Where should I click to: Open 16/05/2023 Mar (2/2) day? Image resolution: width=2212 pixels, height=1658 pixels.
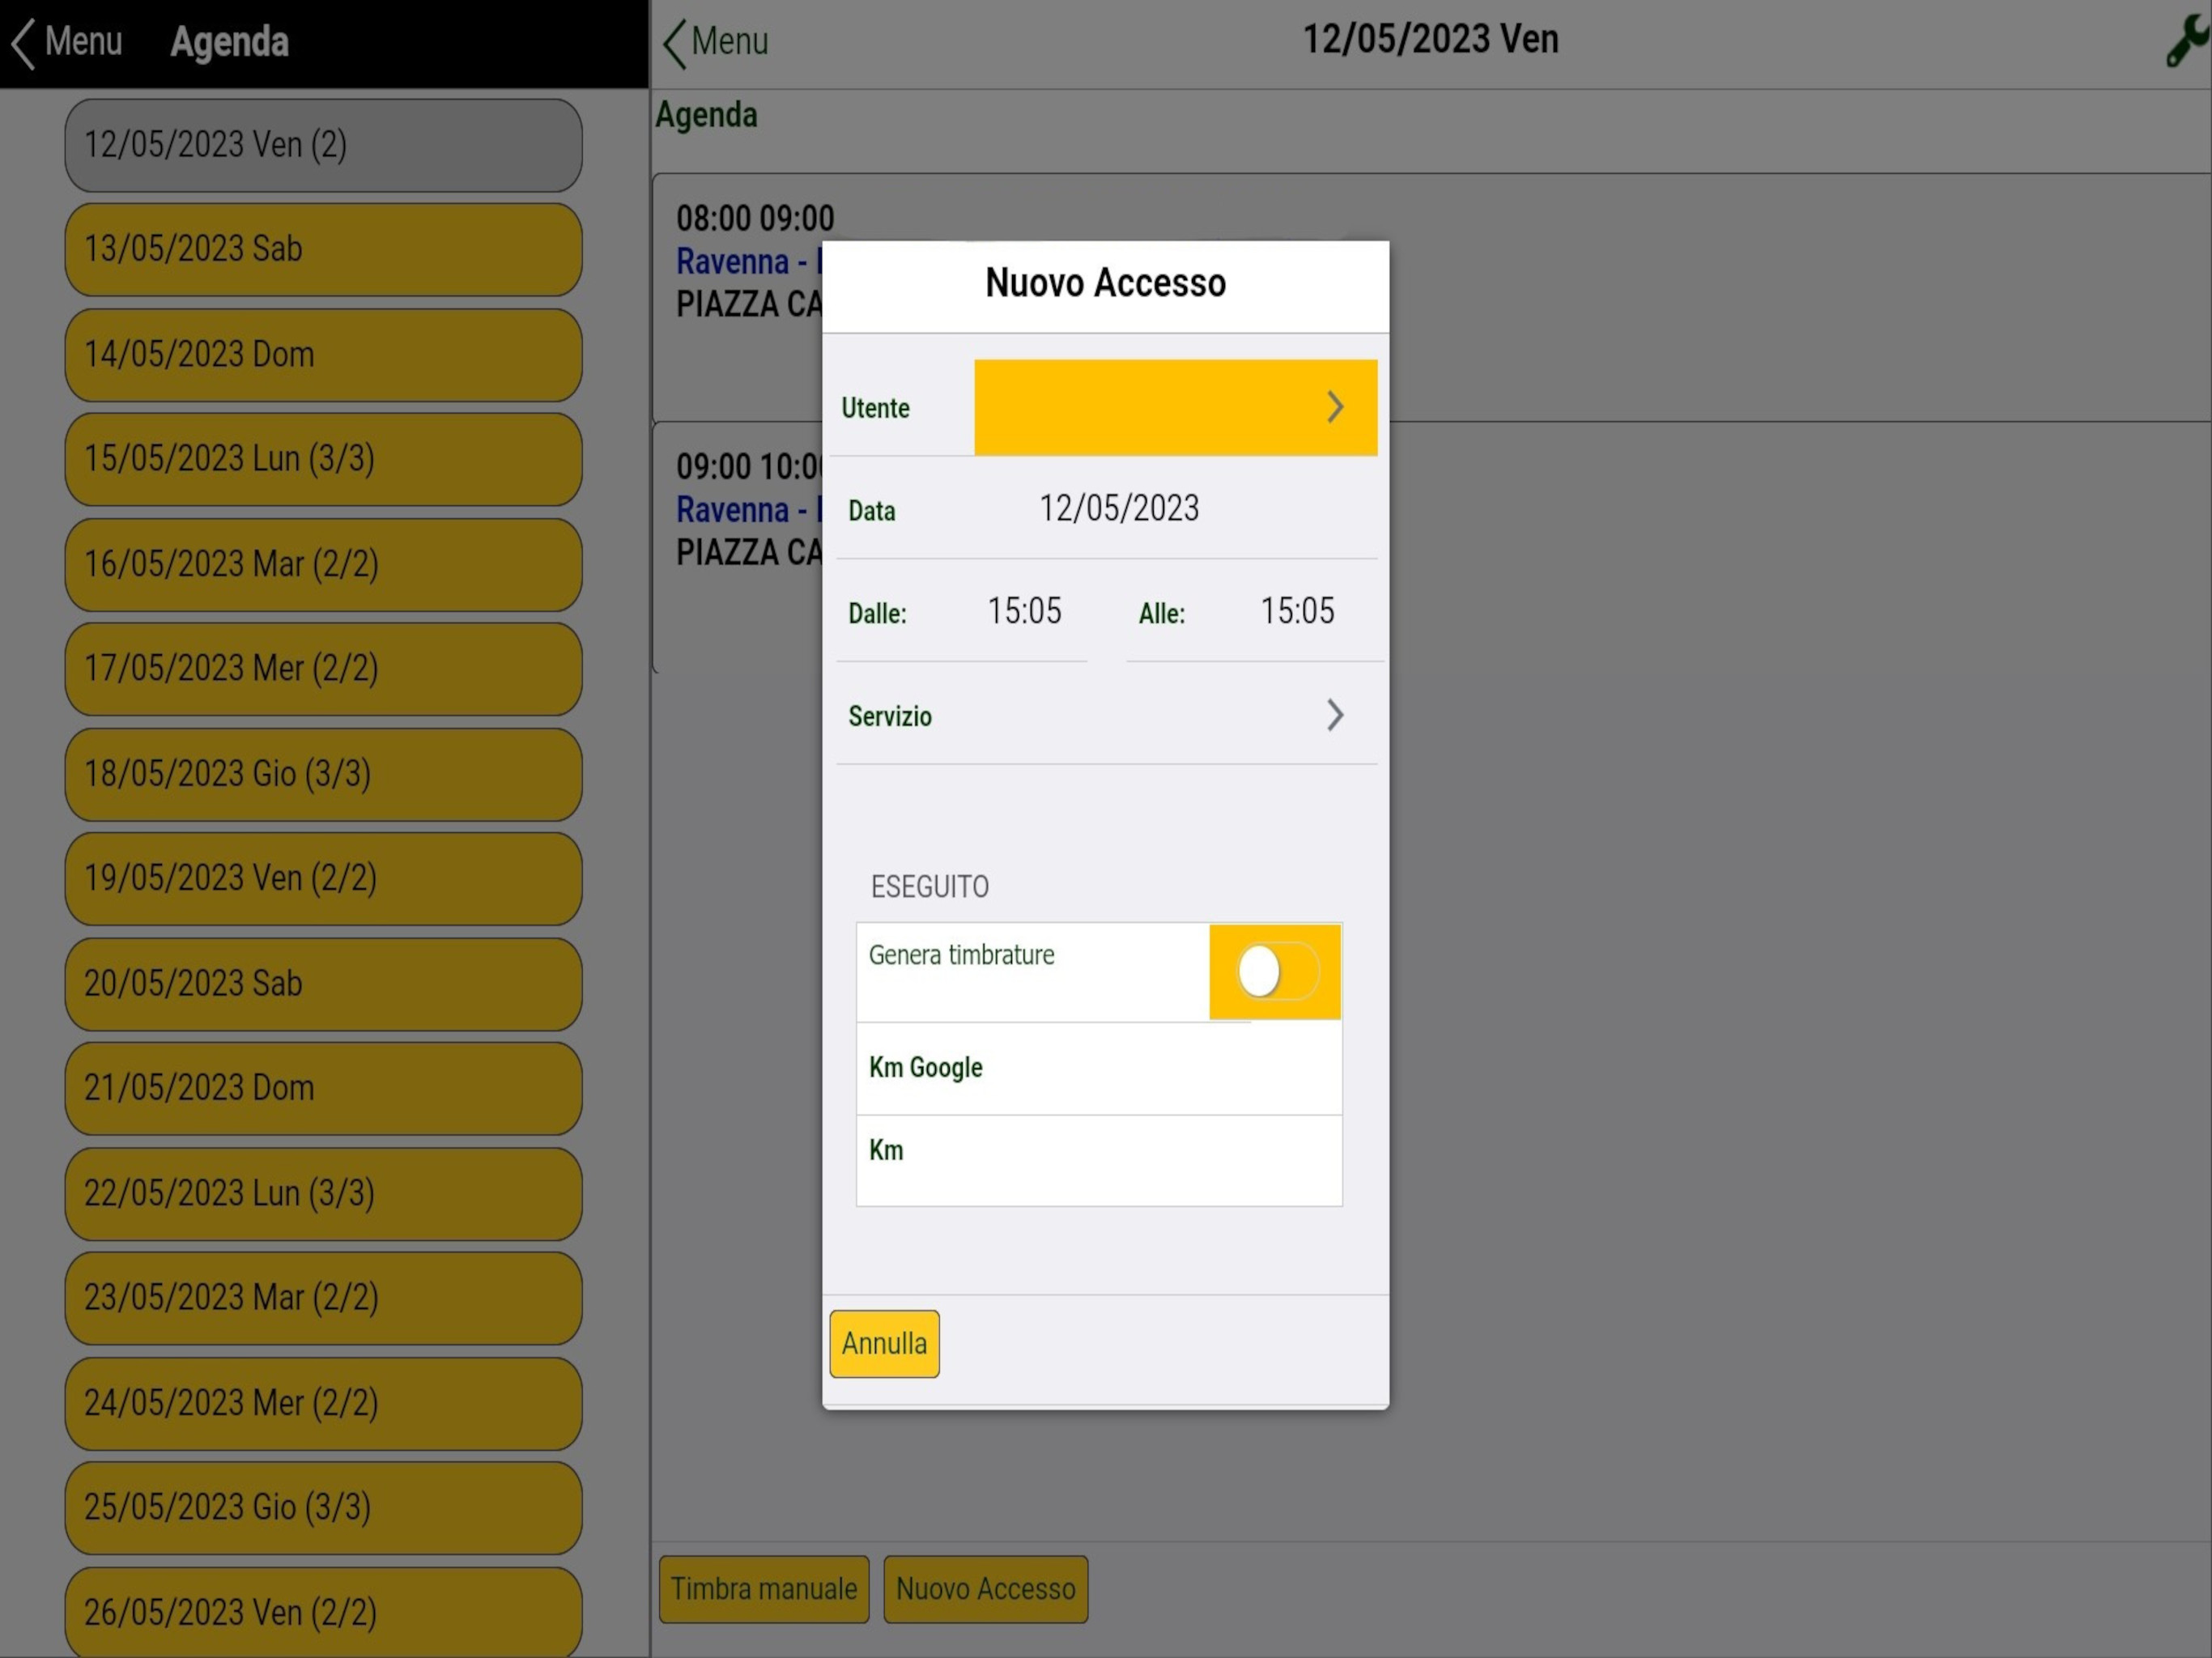323,564
